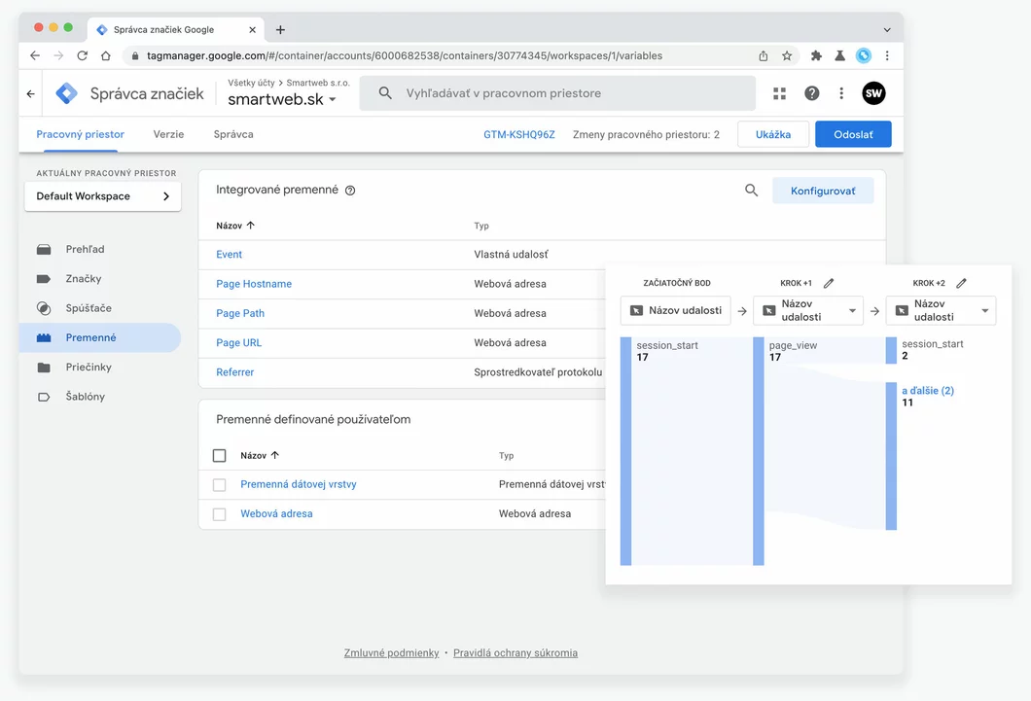The width and height of the screenshot is (1031, 701).
Task: Click workspace search field
Action: point(557,93)
